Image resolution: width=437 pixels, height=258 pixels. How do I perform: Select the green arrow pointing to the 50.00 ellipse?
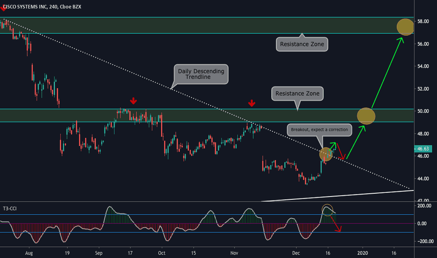tap(355, 142)
